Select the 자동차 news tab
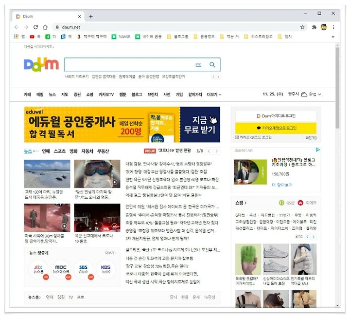The height and width of the screenshot is (317, 350). [87, 151]
